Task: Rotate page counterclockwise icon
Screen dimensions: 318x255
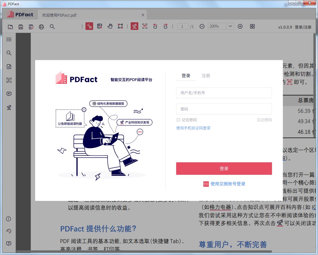Action: 155,26
